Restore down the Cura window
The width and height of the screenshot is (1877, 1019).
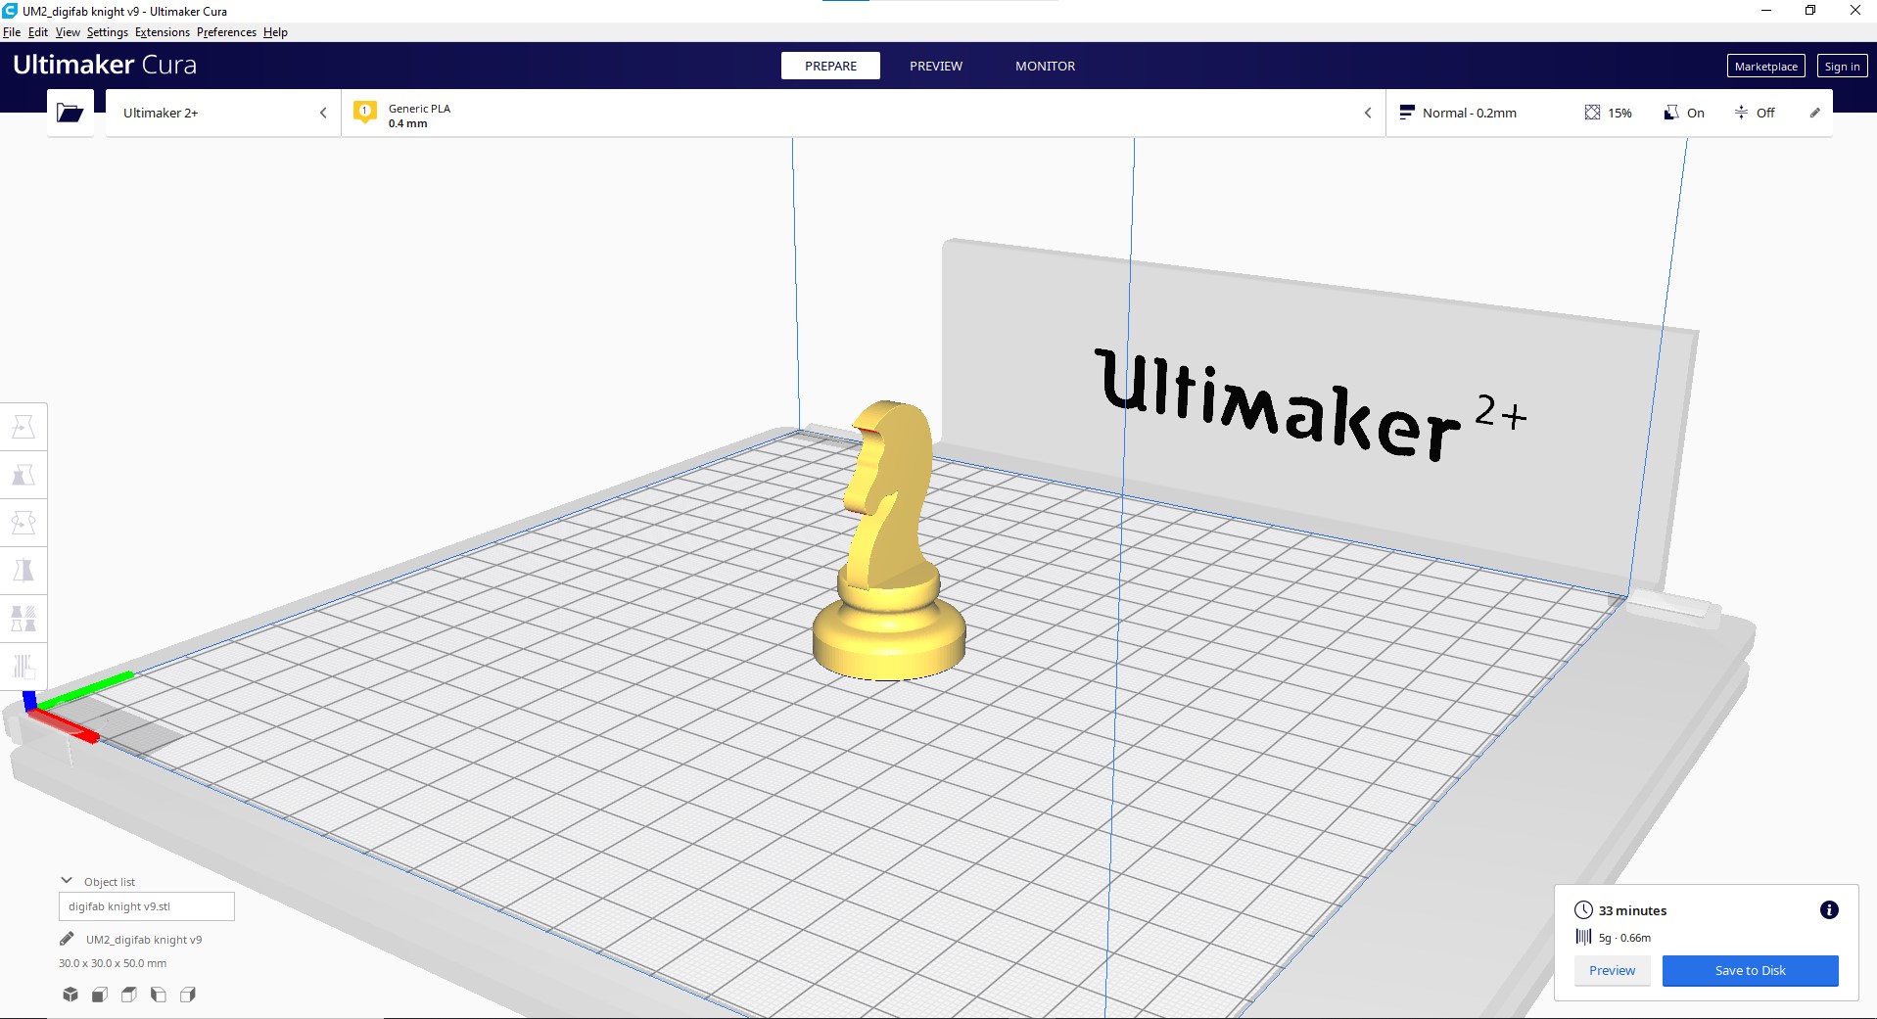[x=1809, y=11]
